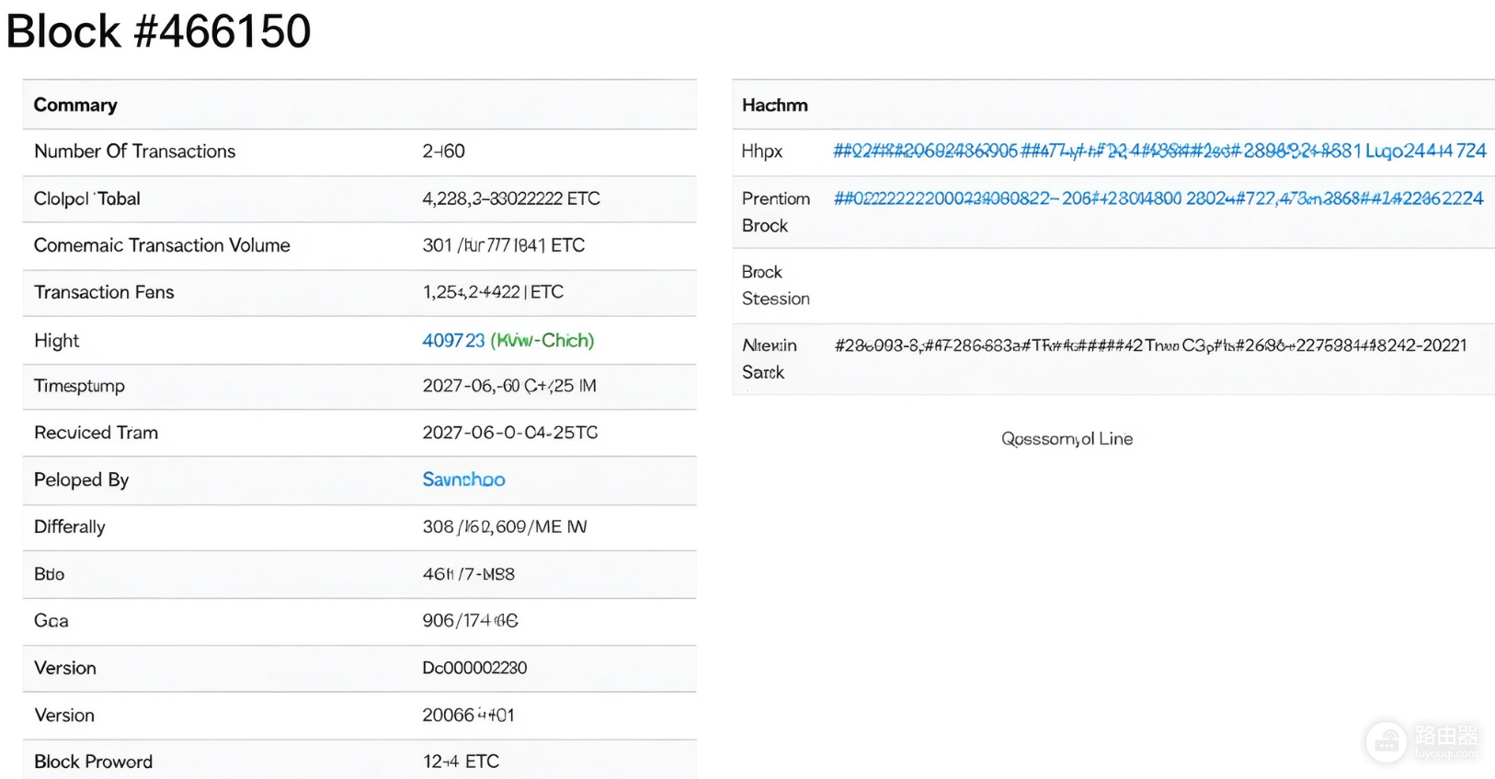
Task: Click the "Nrewin Sarck" label
Action: (770, 359)
